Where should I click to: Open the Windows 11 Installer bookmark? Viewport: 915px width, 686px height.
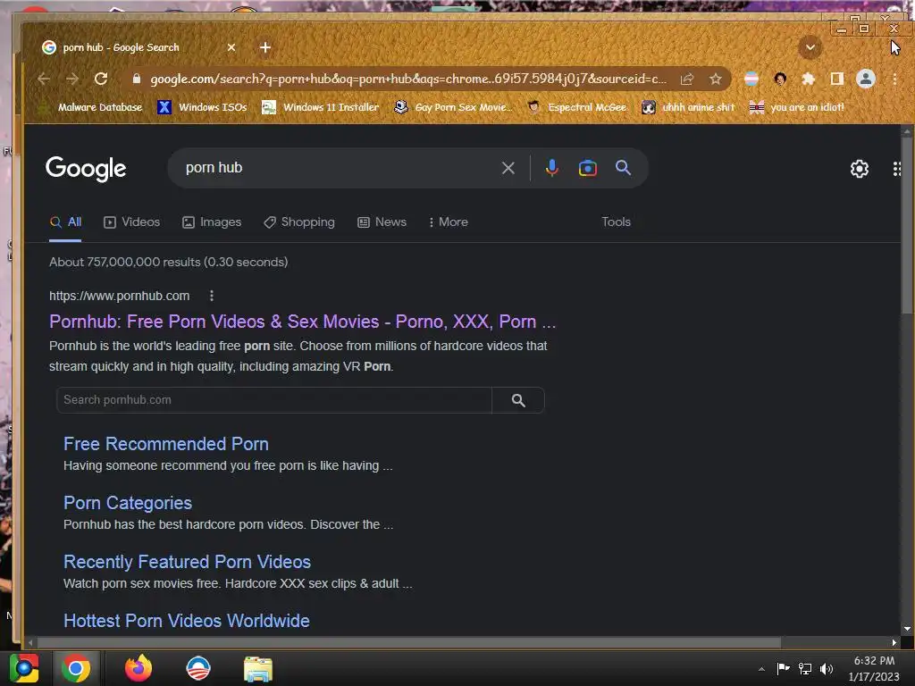click(x=321, y=107)
